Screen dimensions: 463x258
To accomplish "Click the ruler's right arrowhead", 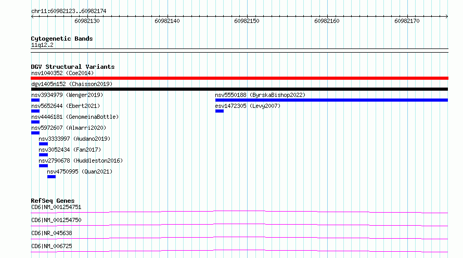I will coord(447,17).
